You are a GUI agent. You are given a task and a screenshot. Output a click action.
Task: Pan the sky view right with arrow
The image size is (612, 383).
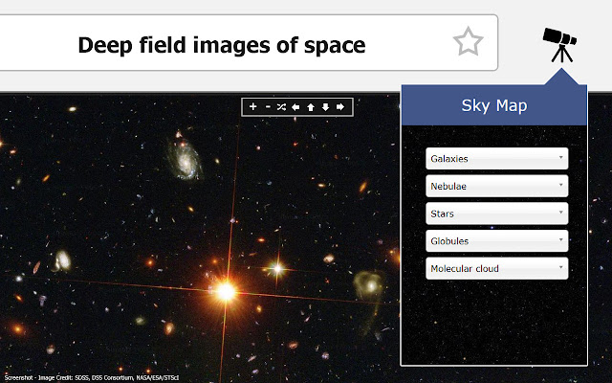[340, 107]
